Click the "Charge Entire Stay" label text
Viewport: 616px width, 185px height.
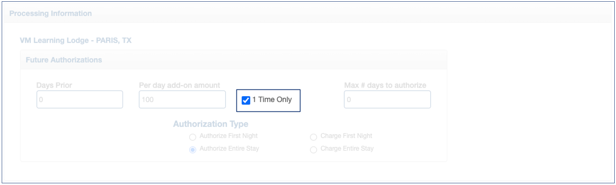pos(347,149)
